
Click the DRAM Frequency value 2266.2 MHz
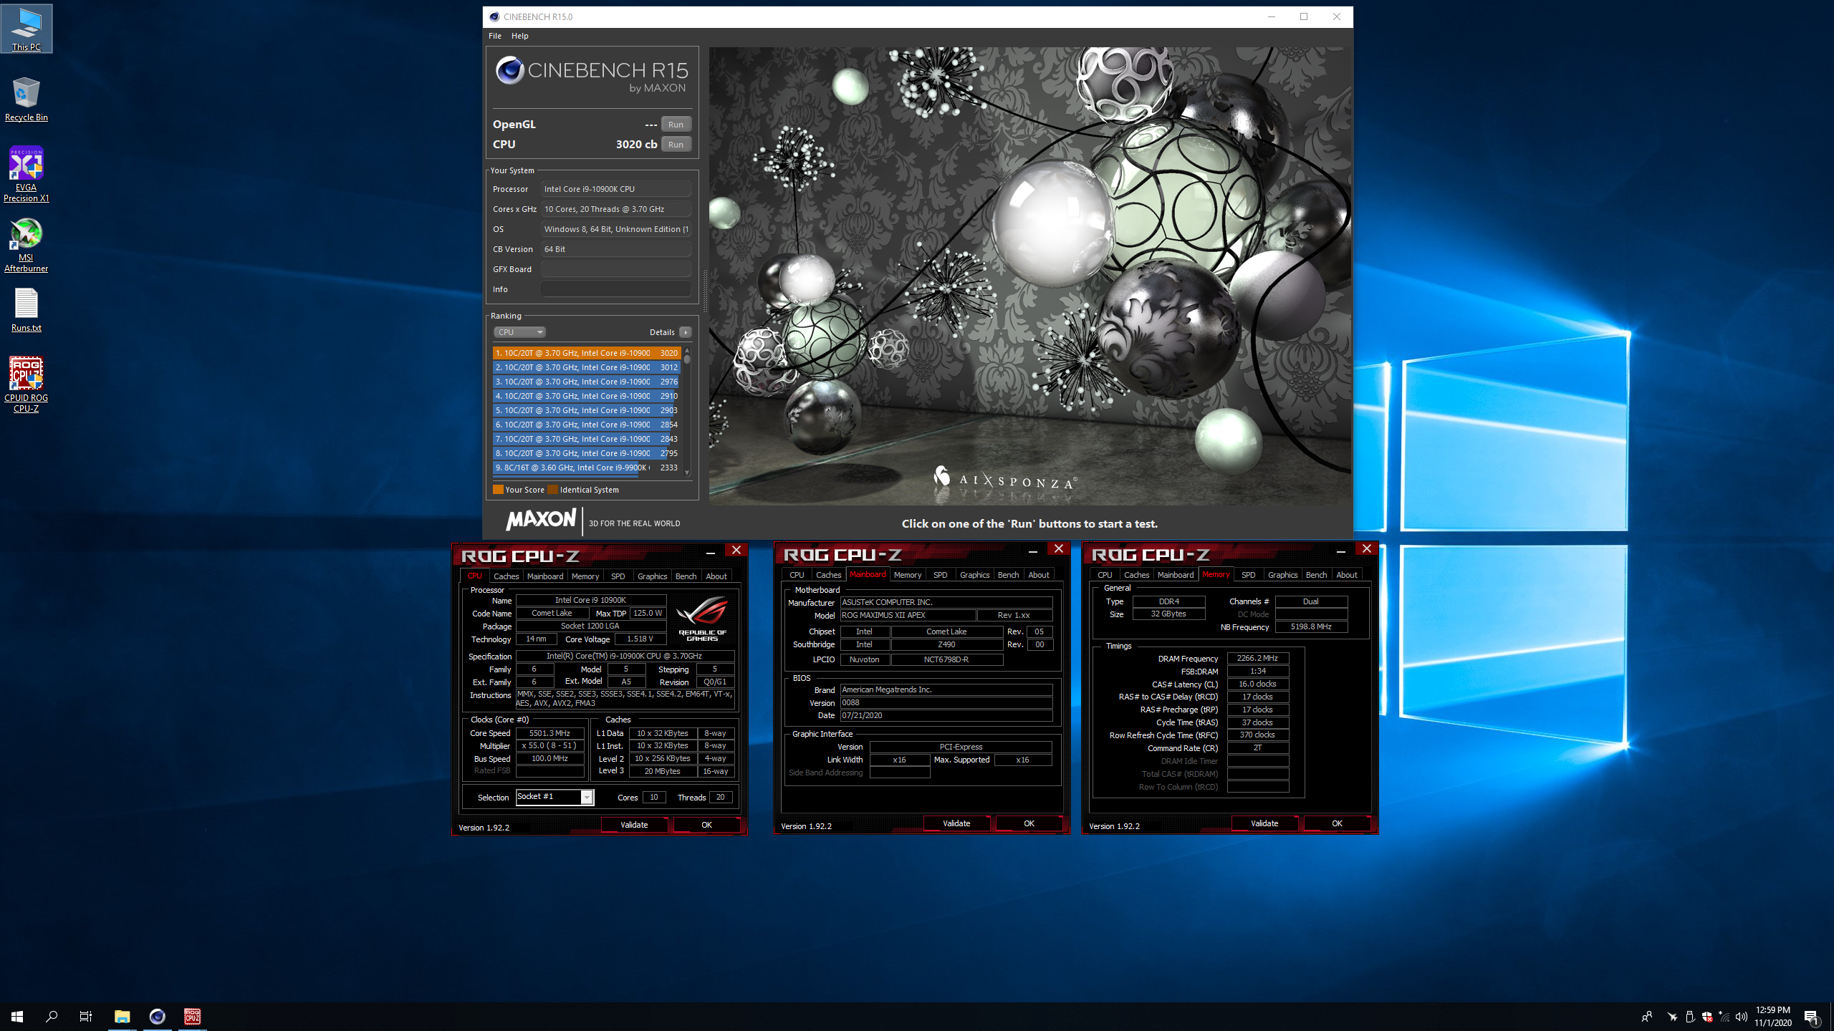[1257, 658]
